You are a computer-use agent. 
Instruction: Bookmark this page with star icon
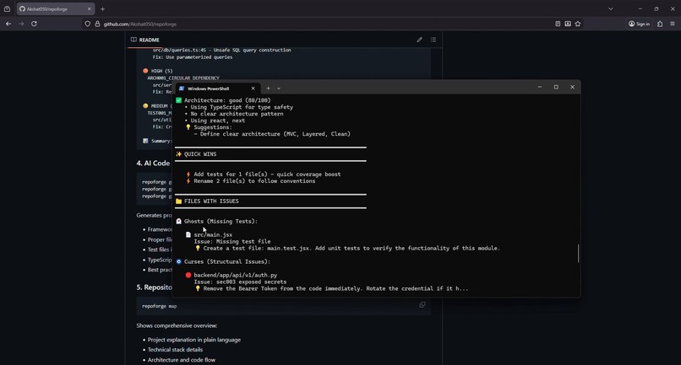coord(578,24)
